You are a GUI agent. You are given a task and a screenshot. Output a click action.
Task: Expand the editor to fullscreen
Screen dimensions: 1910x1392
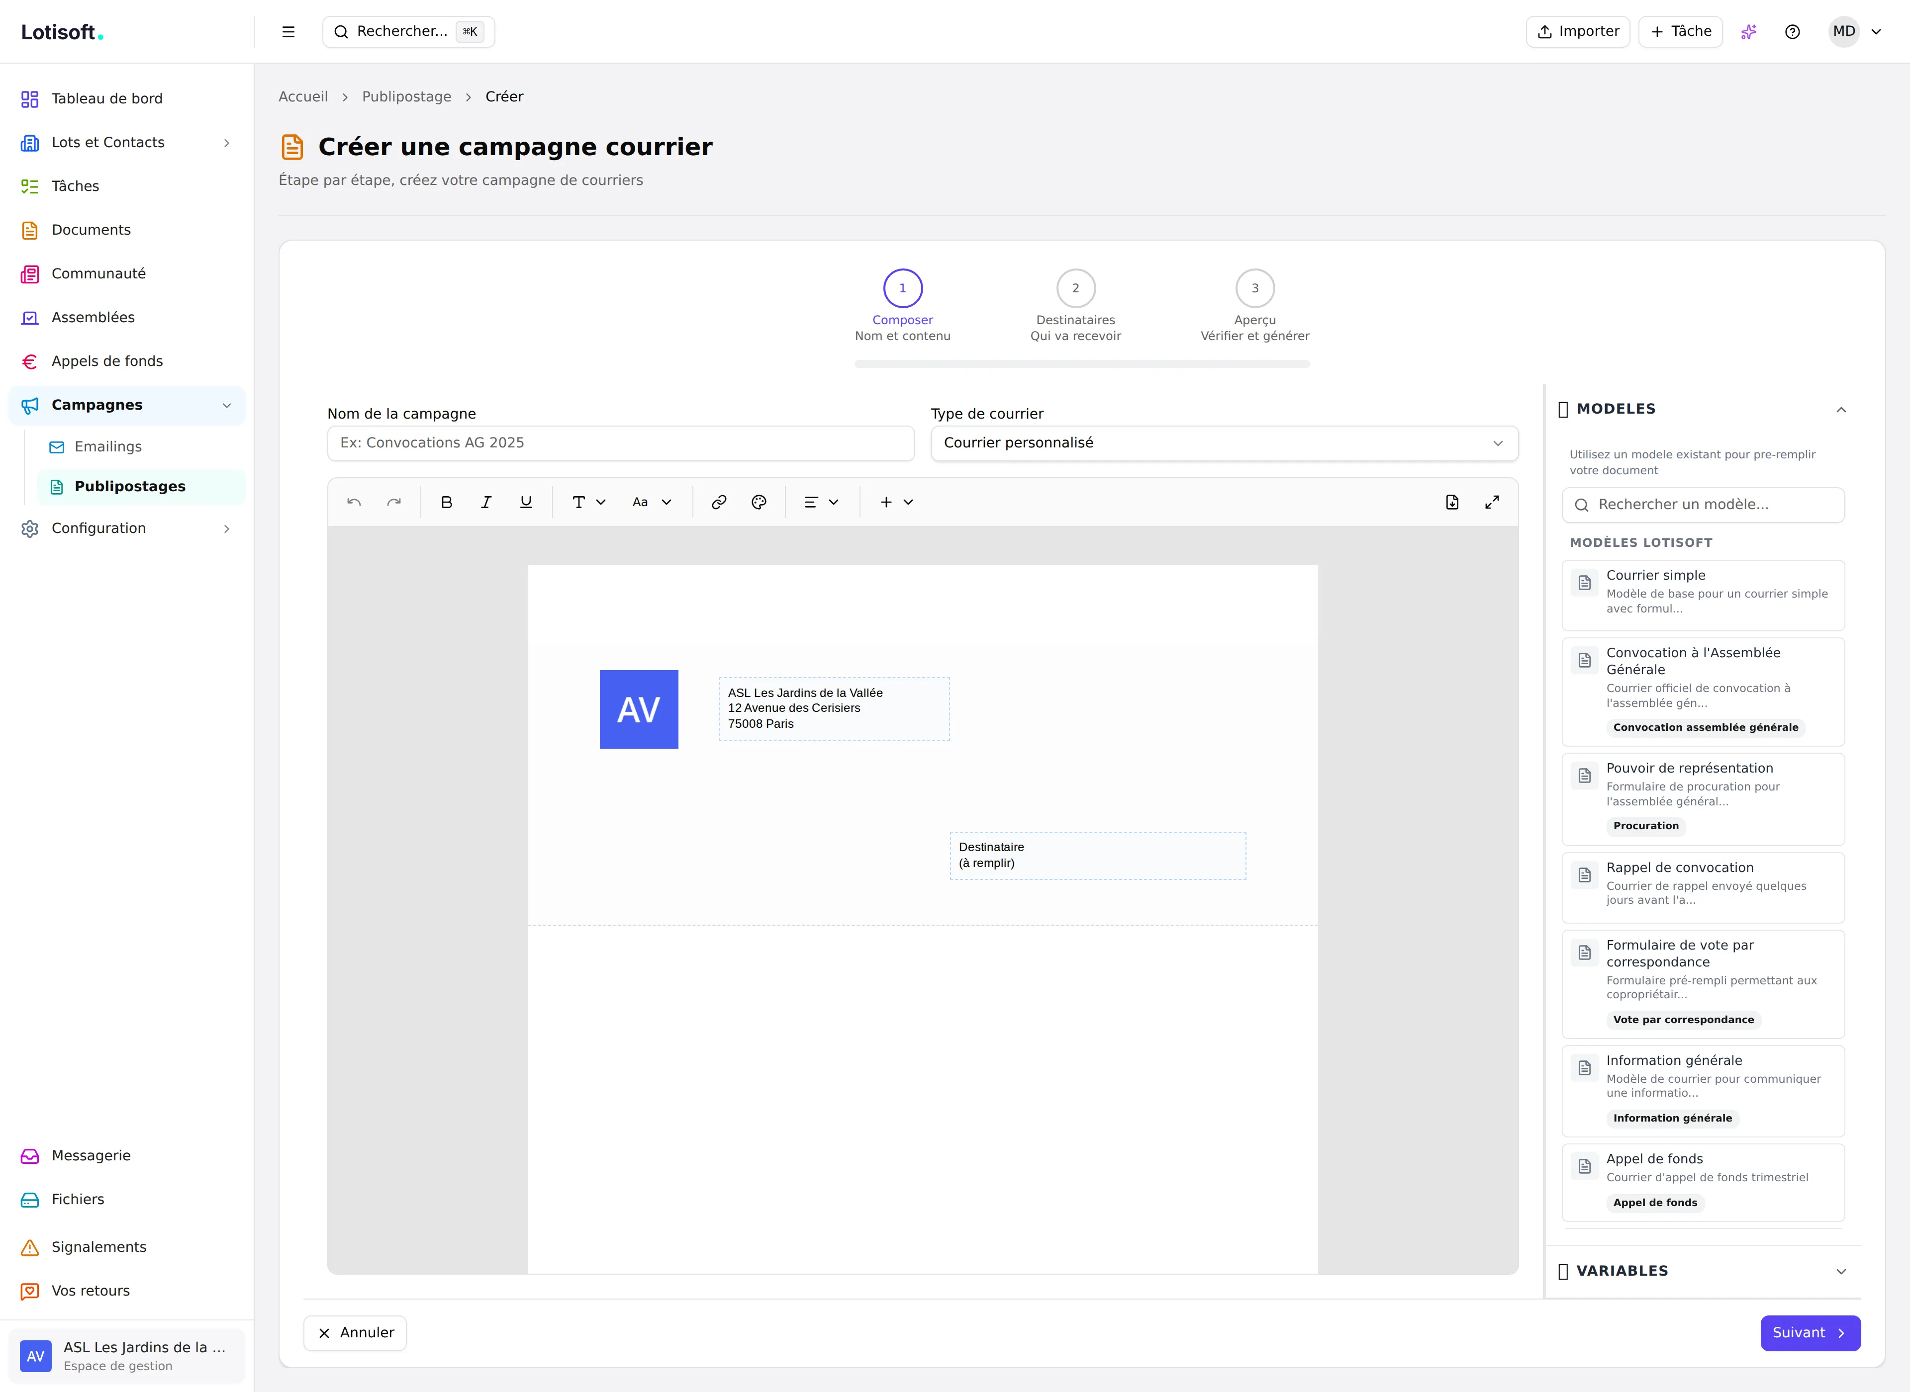[1492, 502]
